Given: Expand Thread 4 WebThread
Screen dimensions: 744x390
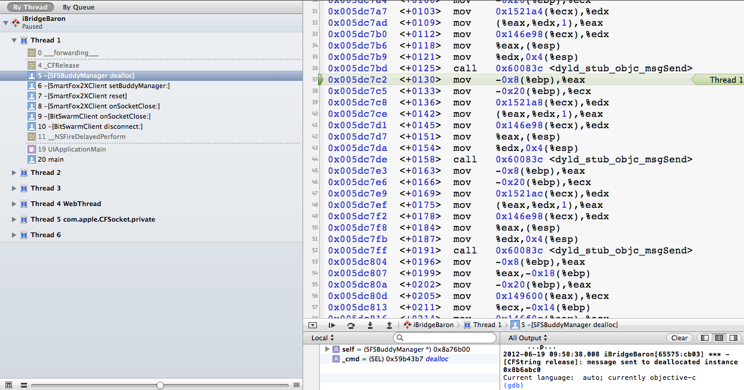Looking at the screenshot, I should 14,204.
